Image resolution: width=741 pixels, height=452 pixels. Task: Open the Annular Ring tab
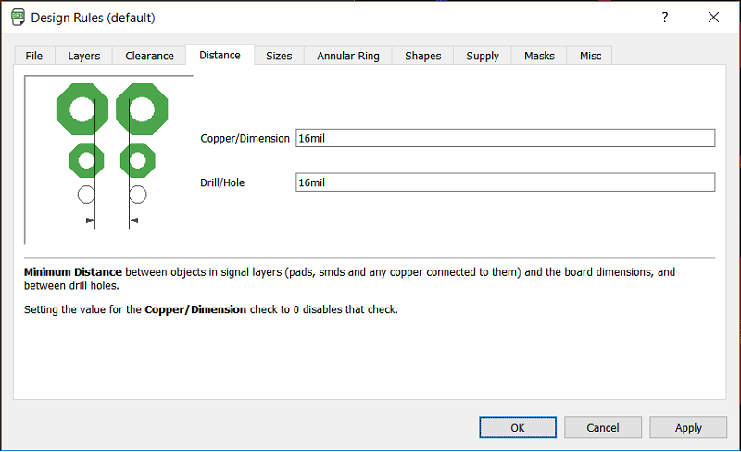click(348, 56)
